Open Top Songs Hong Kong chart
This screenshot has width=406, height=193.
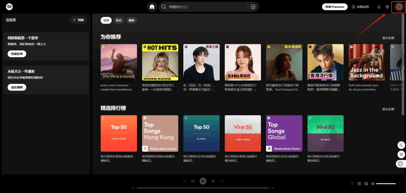160,133
